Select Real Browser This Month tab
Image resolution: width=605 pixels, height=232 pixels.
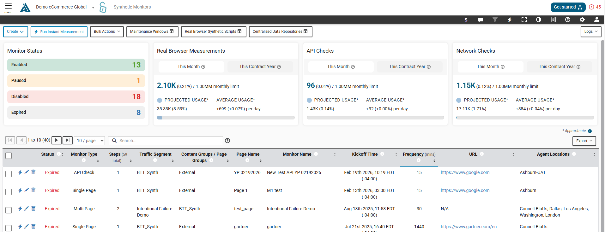(x=191, y=67)
